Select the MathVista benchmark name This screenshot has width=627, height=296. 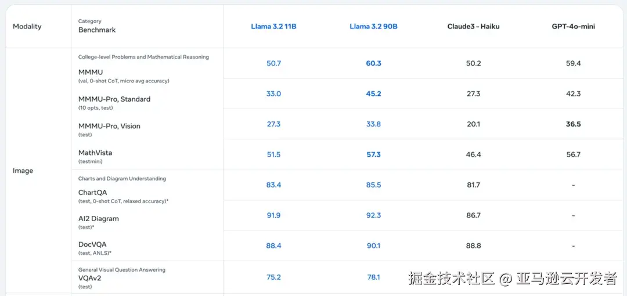point(95,153)
